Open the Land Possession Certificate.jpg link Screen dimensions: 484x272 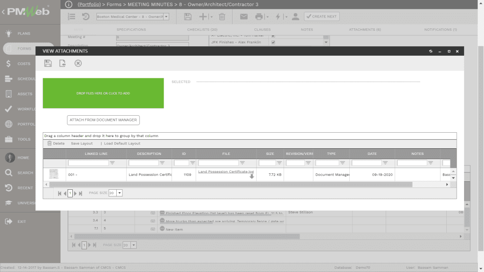(x=226, y=171)
